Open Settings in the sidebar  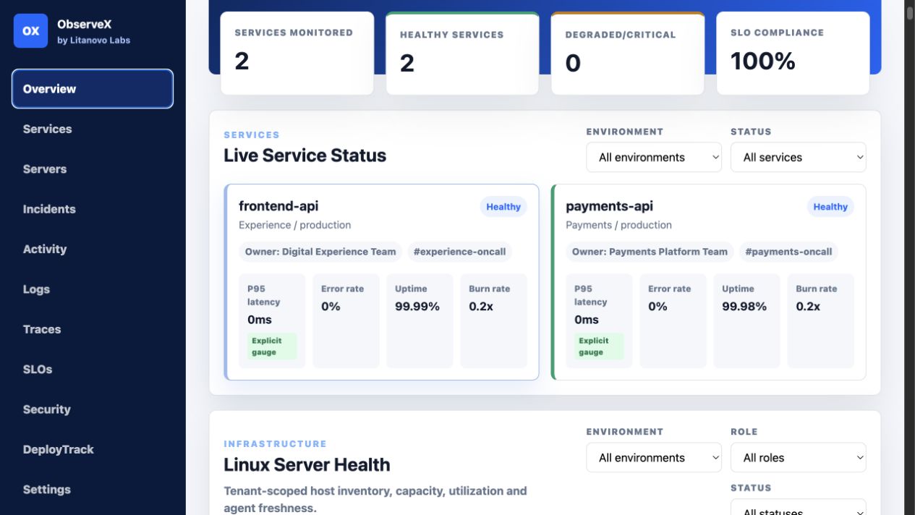[93, 490]
